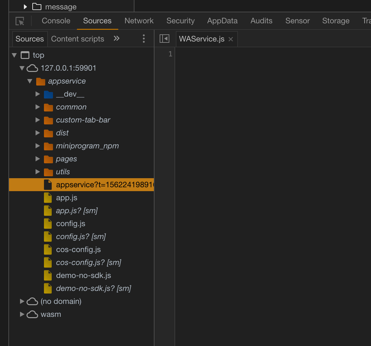Click the file icon for demo-no-sdk.js
The height and width of the screenshot is (346, 371).
pyautogui.click(x=48, y=275)
